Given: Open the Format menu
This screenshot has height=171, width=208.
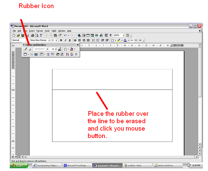Looking at the screenshot, I should 40,31.
